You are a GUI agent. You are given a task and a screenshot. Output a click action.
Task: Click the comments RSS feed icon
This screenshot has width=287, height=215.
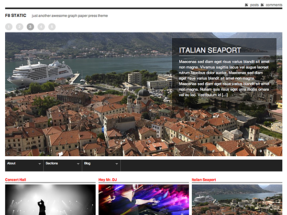point(262,5)
